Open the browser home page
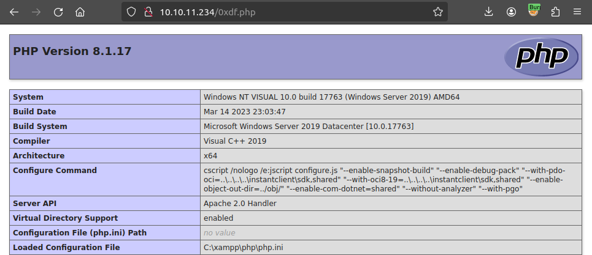 coord(80,12)
